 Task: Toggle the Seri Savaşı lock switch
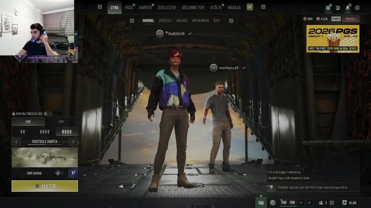coord(59,173)
